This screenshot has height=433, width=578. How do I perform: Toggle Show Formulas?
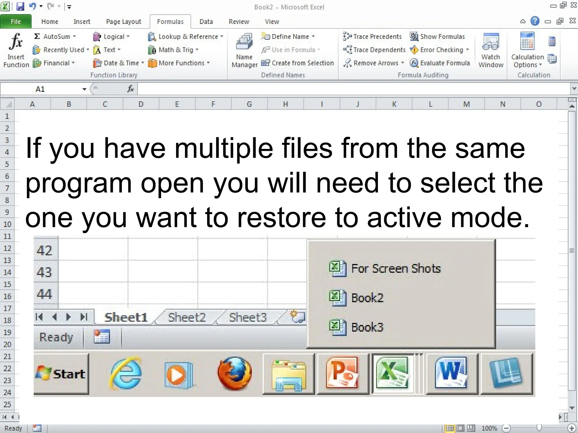437,37
